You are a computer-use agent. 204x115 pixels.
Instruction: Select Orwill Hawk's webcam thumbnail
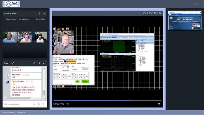pos(25,37)
